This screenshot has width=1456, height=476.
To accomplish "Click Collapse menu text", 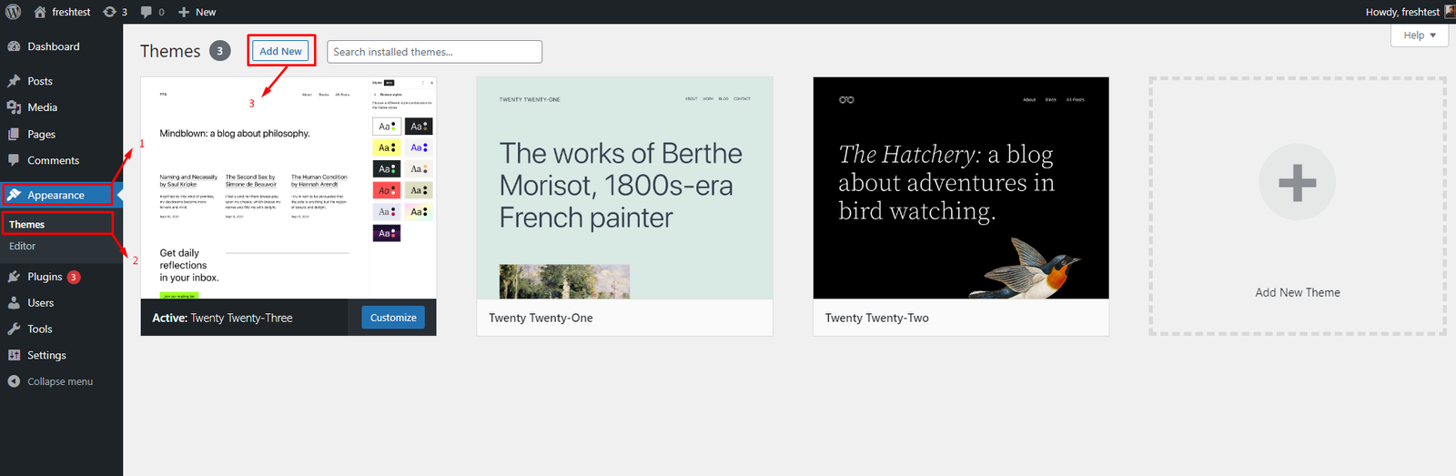I will (x=60, y=381).
